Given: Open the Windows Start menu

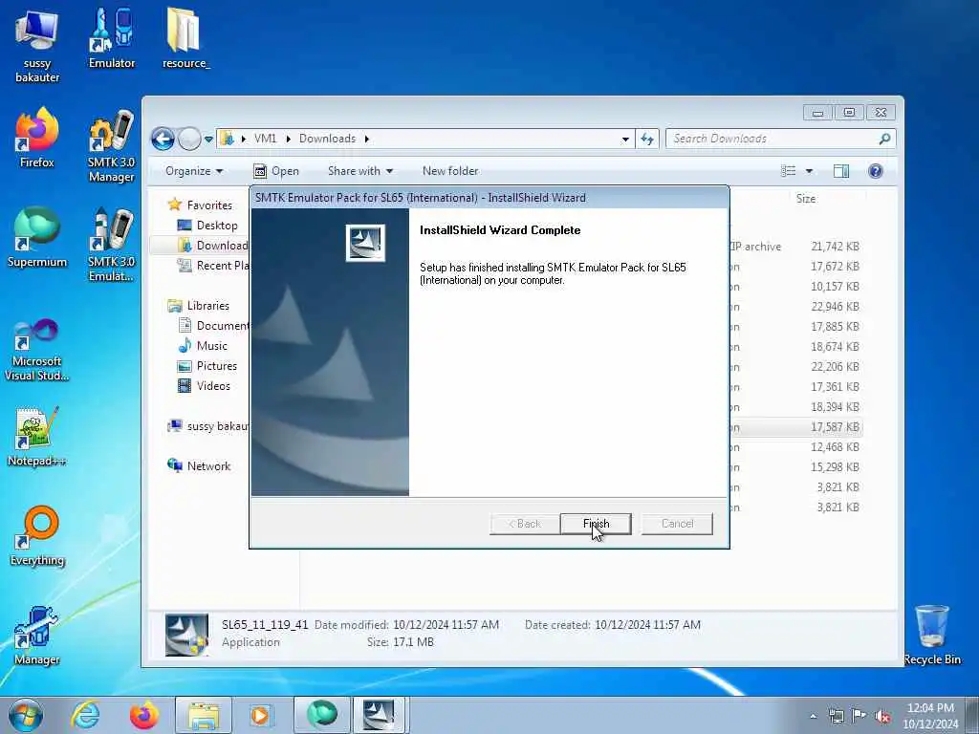Looking at the screenshot, I should pyautogui.click(x=26, y=715).
